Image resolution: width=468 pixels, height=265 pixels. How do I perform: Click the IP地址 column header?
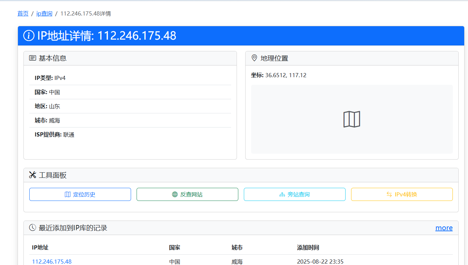(x=40, y=247)
